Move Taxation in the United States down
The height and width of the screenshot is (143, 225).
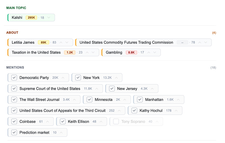(x=93, y=52)
